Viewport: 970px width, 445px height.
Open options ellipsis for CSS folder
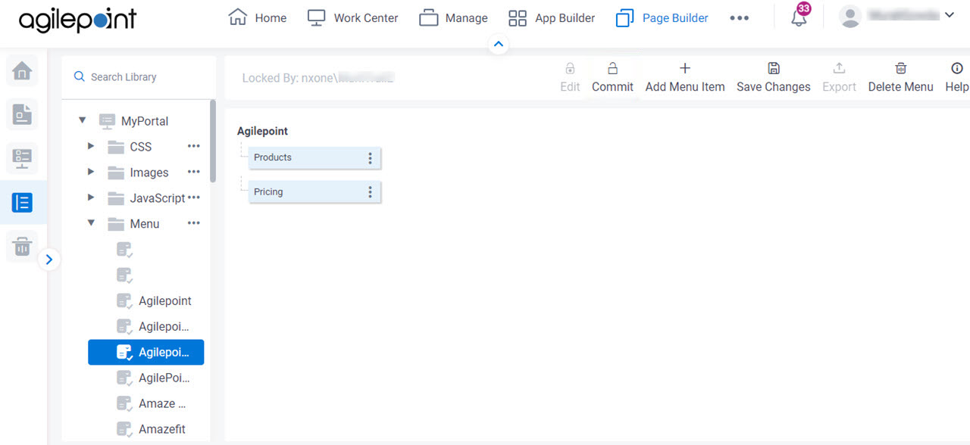pos(194,146)
